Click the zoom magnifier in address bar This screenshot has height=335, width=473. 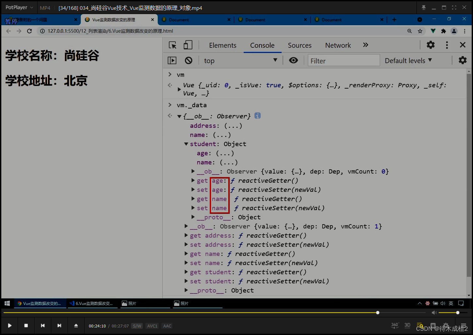[x=409, y=31]
